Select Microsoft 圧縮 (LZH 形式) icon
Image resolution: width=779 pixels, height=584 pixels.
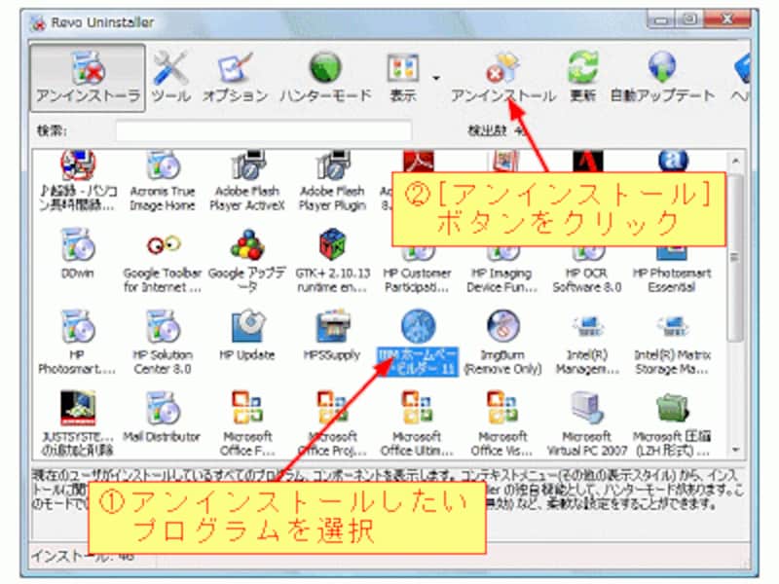(x=672, y=408)
